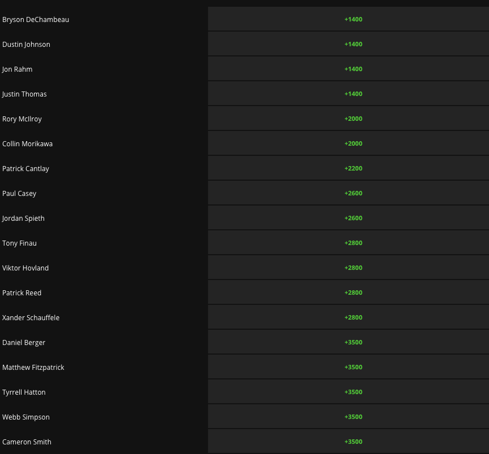Select Matthew Fitzpatrick +3500 odds button
The image size is (489, 454).
click(x=353, y=367)
